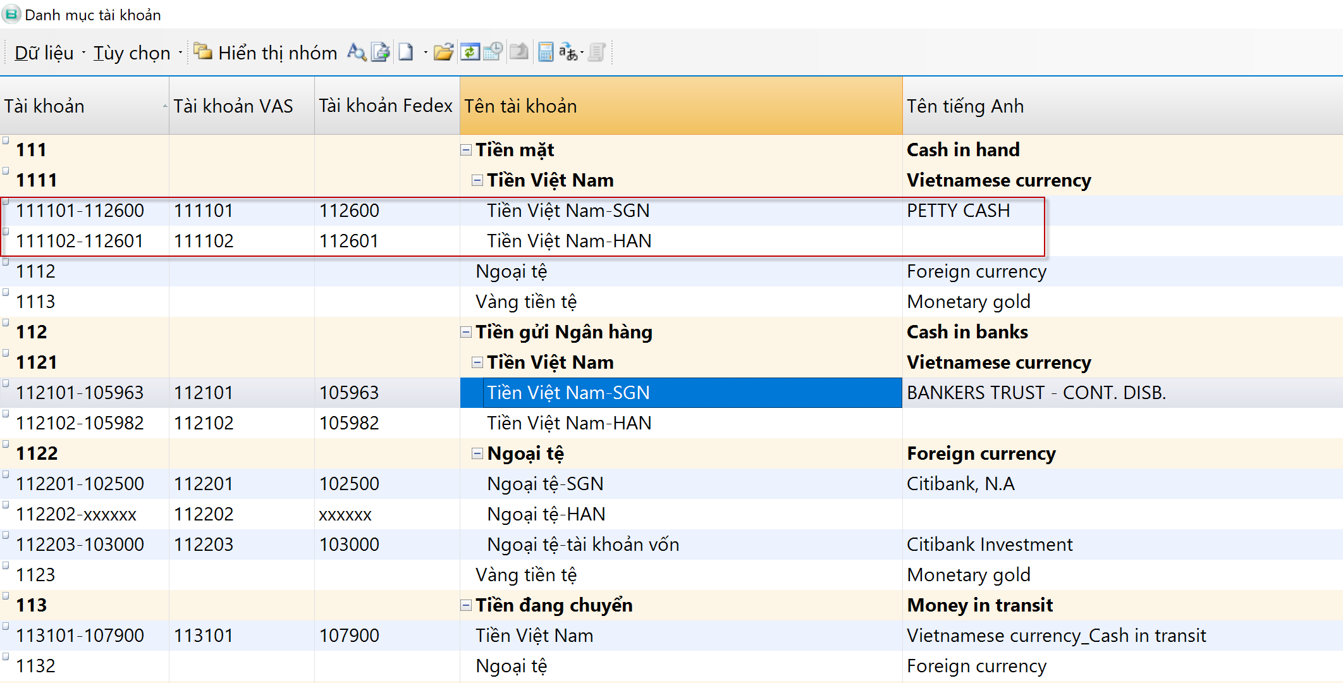The image size is (1343, 683).
Task: Open dropdown arrow next to new page icon
Action: (x=426, y=52)
